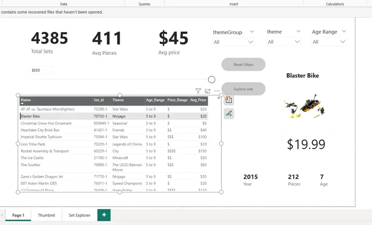Screen dimensions: 372x225
Task: Expand the themeGroup slicer header chevron
Action: [x=252, y=31]
